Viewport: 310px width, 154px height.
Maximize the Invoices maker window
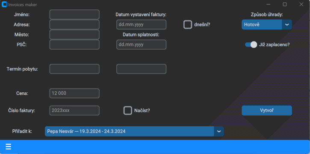tap(285, 4)
